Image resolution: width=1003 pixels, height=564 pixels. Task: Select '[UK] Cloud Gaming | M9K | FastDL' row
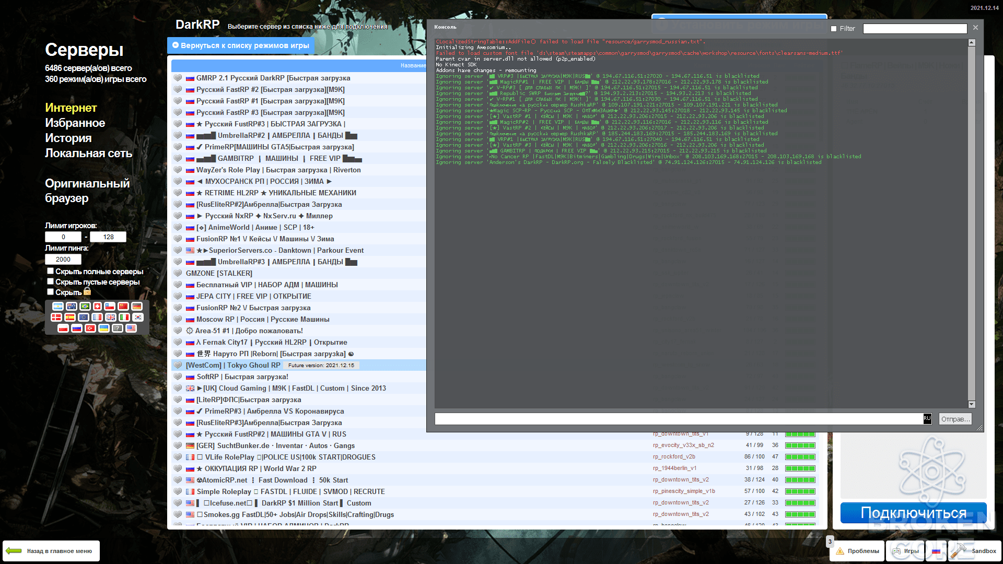click(x=299, y=388)
